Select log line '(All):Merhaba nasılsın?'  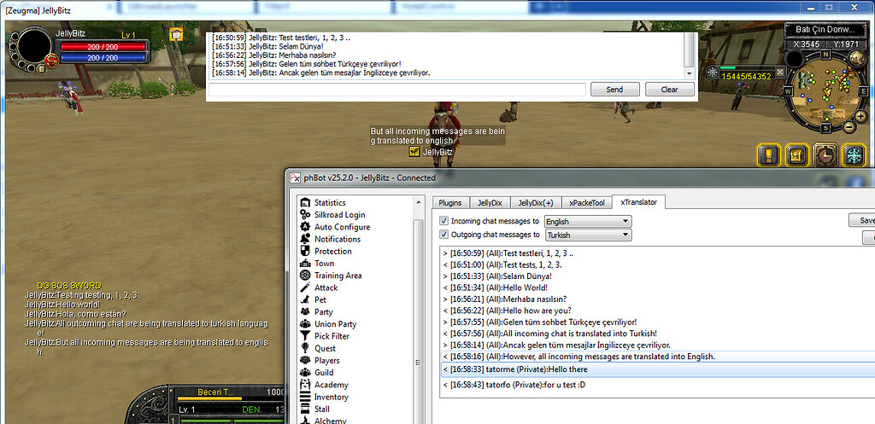point(658,299)
